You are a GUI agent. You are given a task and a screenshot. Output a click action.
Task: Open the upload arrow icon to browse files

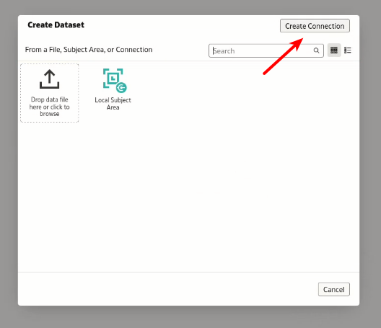(49, 79)
